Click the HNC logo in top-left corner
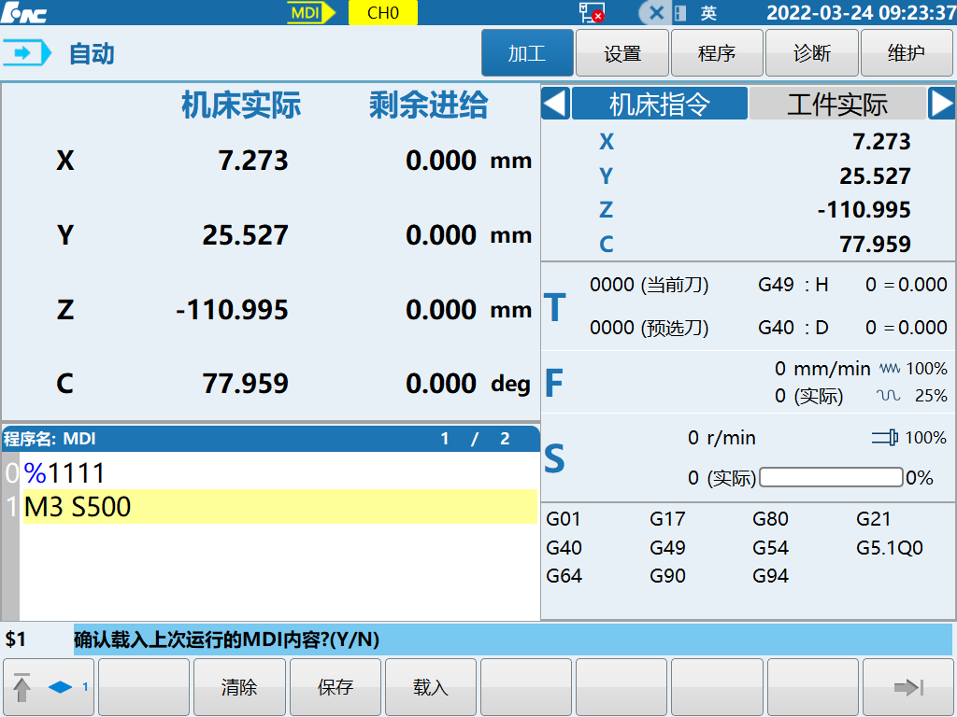This screenshot has height=717, width=957. tap(25, 12)
